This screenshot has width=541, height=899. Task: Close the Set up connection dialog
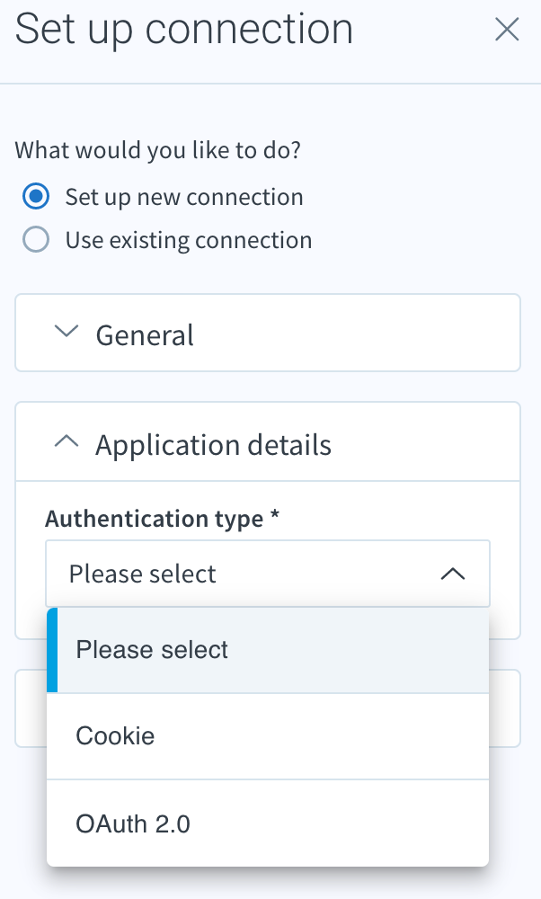click(507, 30)
